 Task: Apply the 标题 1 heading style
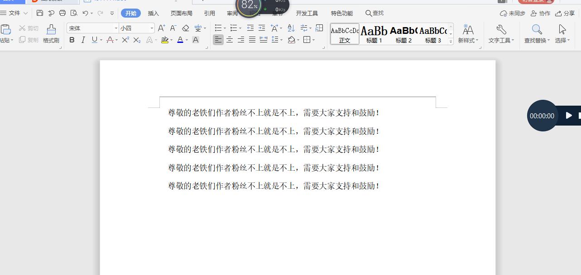pyautogui.click(x=374, y=34)
